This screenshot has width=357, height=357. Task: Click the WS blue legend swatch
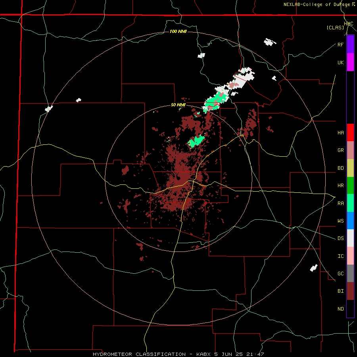click(x=350, y=221)
